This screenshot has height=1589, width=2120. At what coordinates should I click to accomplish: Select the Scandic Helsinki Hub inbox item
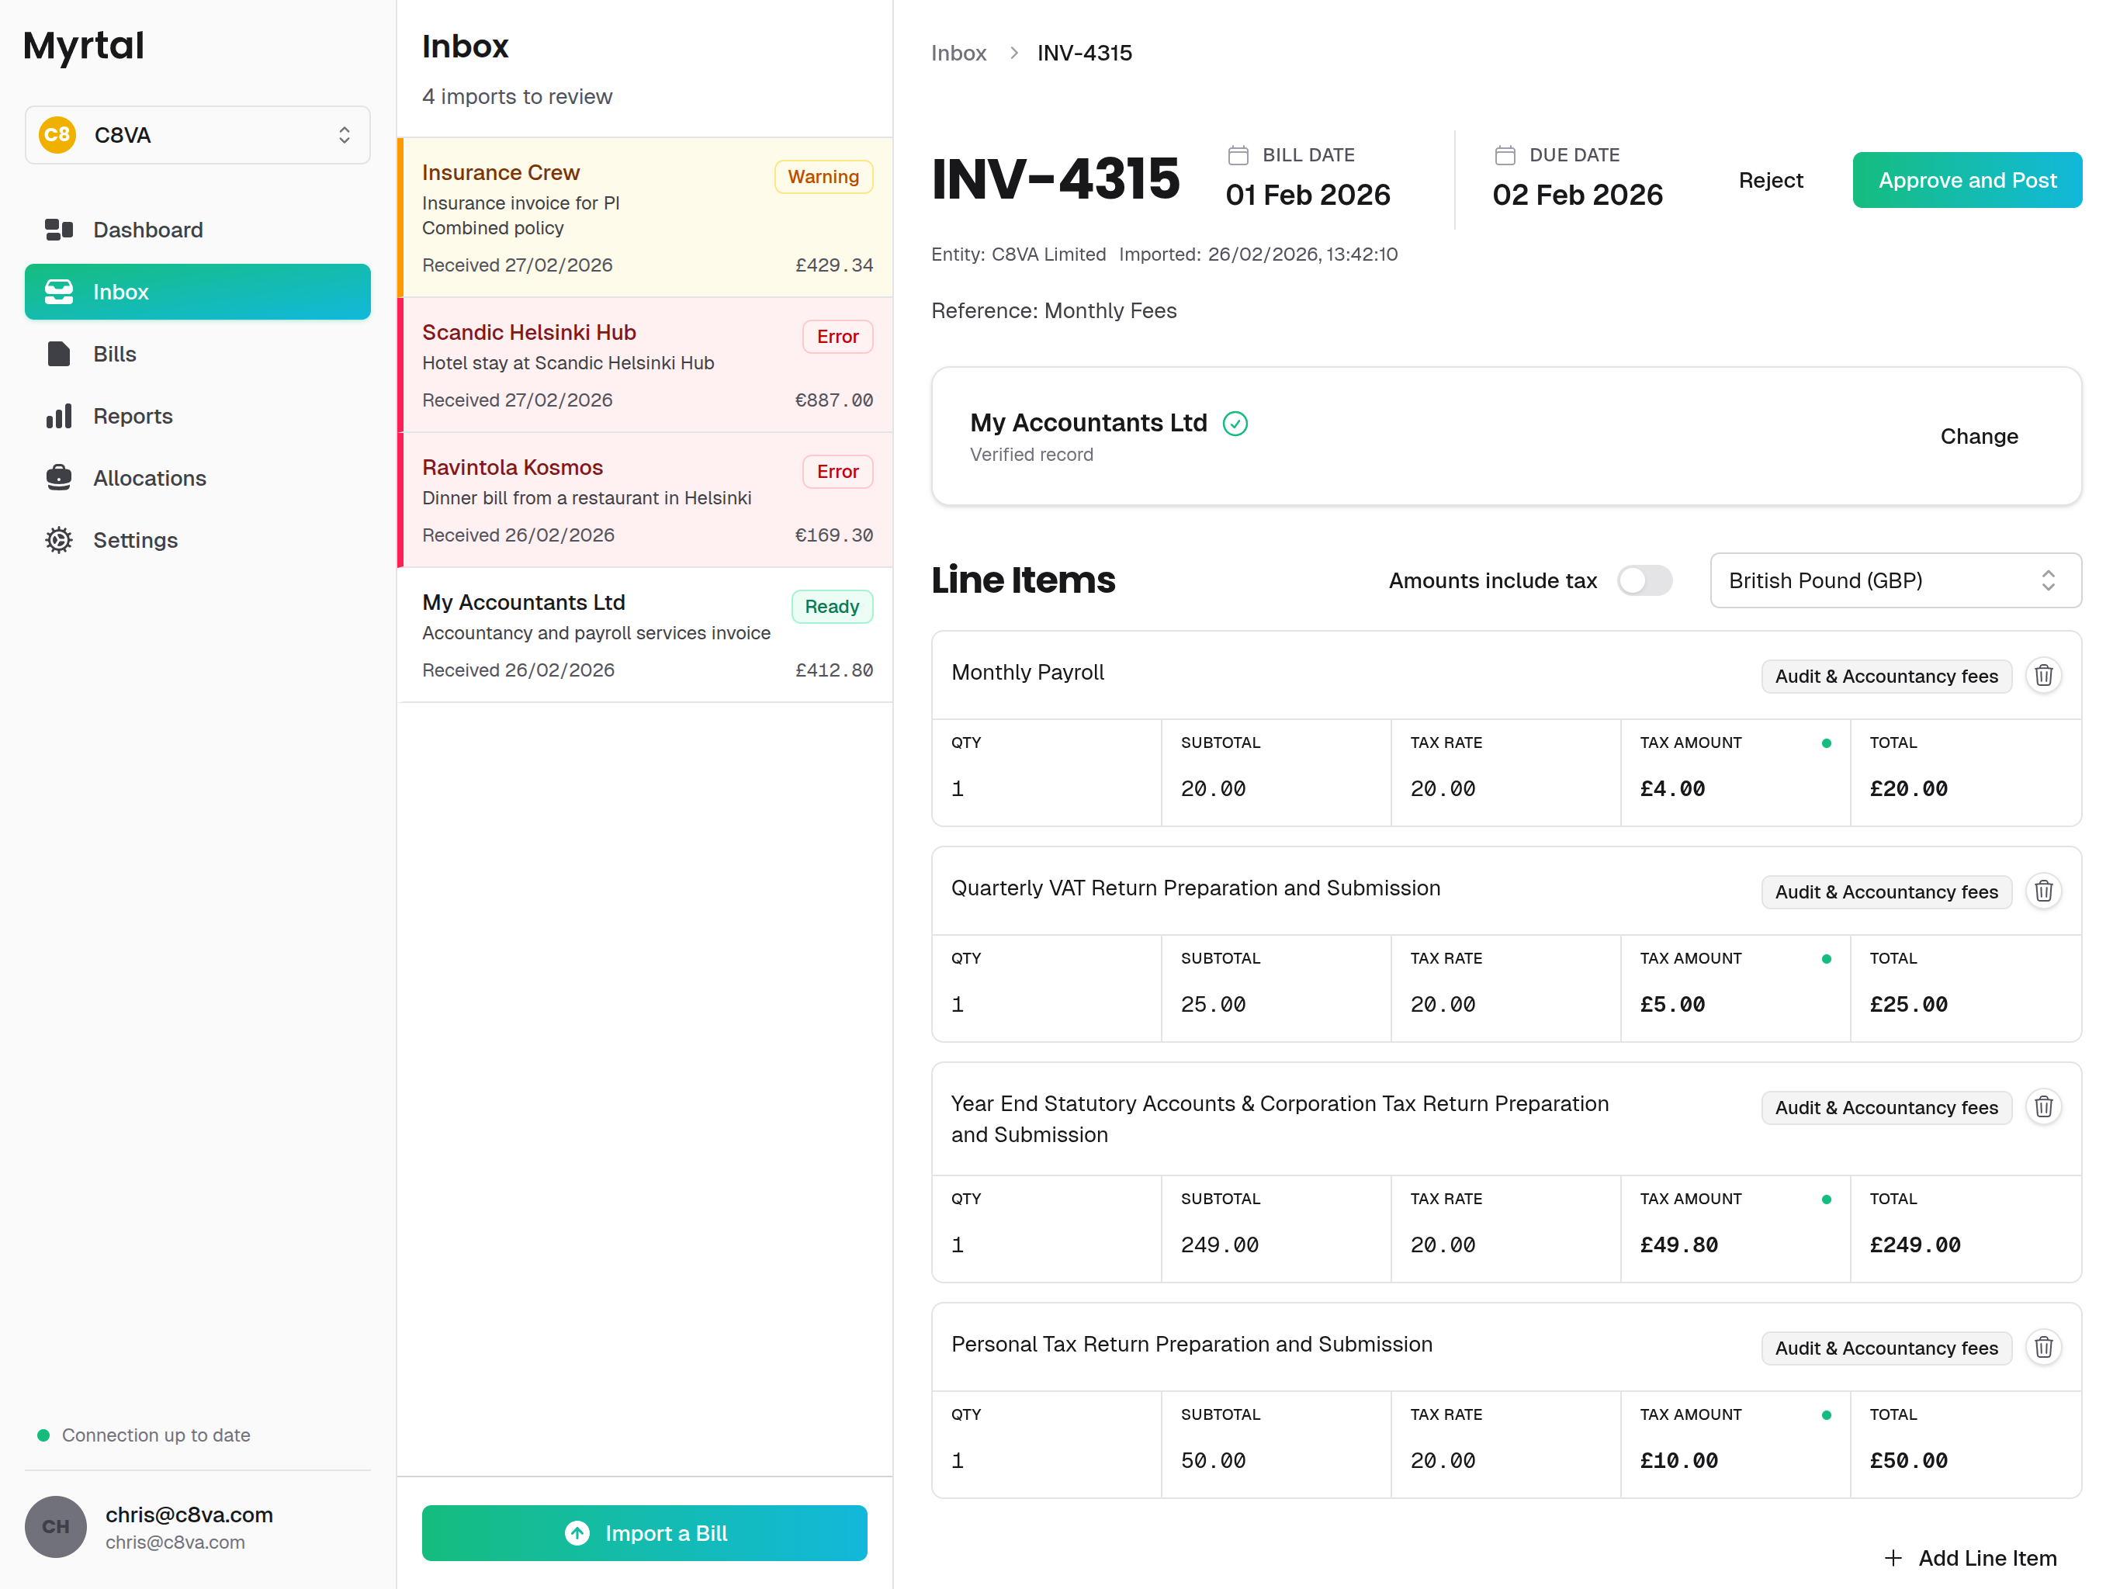[x=644, y=366]
